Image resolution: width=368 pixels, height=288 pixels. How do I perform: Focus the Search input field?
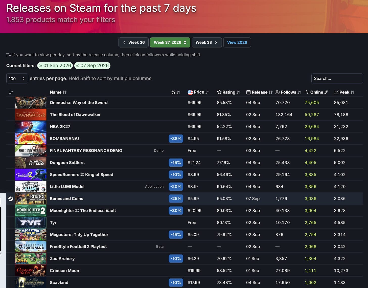337,79
